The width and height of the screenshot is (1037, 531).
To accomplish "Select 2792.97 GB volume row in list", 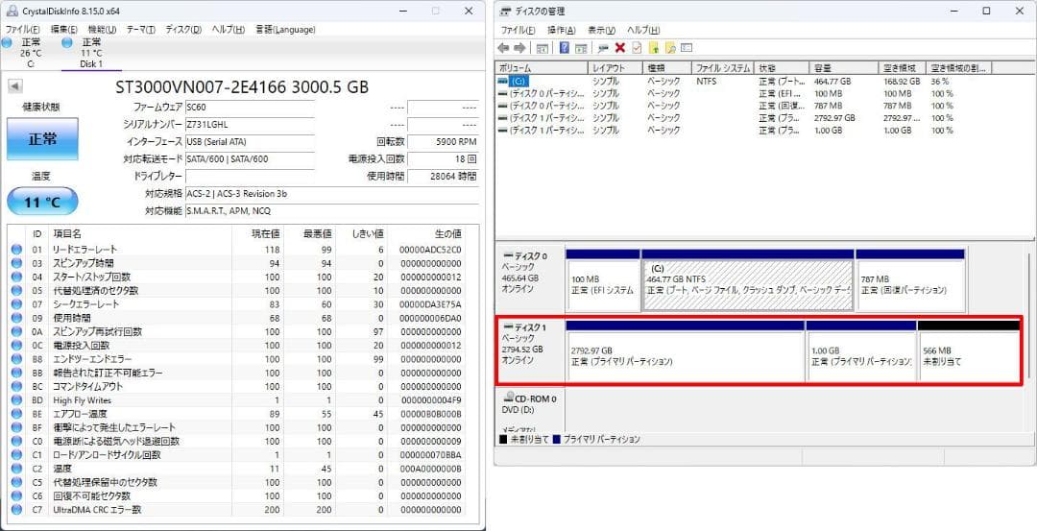I will (744, 118).
